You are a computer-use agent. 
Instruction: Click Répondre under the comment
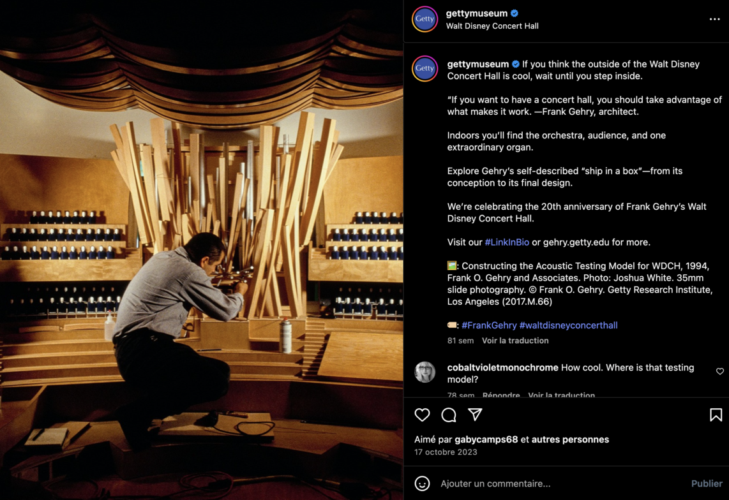[501, 395]
